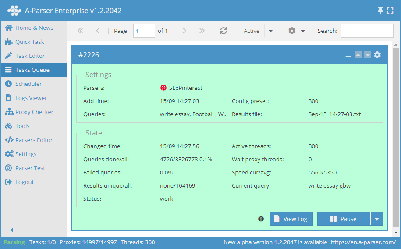
Task: Click the vertical scrollbar down arrow
Action: 396,233
